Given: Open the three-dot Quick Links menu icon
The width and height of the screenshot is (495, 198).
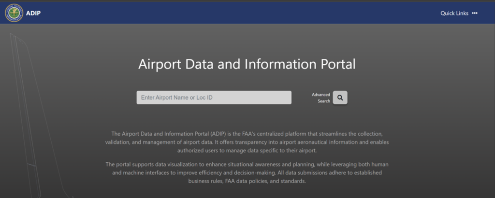Looking at the screenshot, I should tap(475, 13).
